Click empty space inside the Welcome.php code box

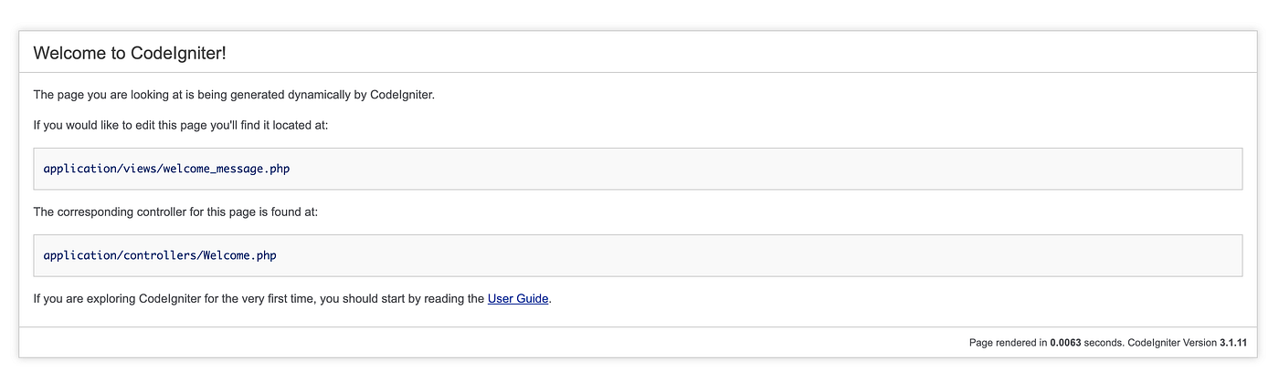pyautogui.click(x=731, y=255)
